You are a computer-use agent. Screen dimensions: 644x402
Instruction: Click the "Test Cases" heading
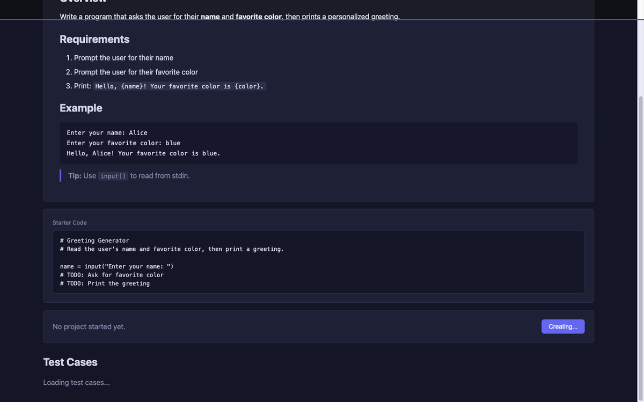pos(70,362)
